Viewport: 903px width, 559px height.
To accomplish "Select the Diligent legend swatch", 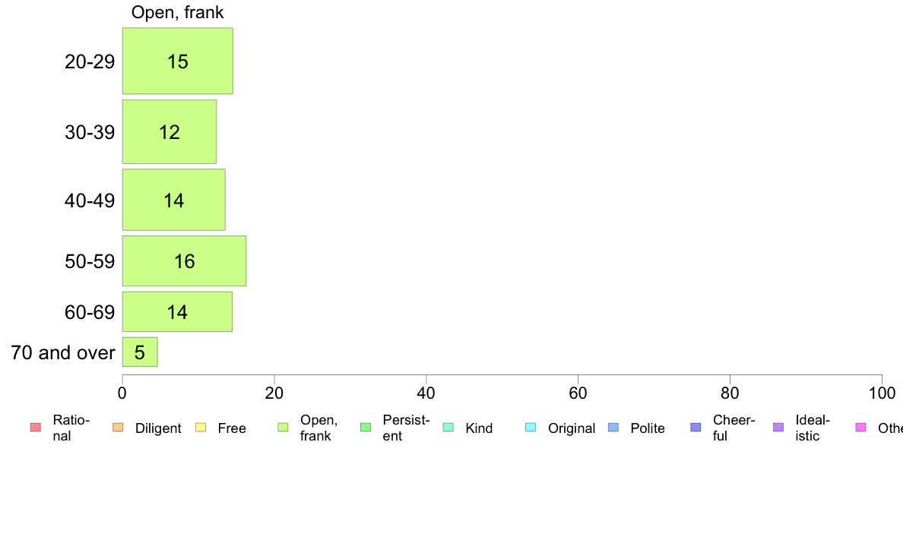I will point(118,427).
